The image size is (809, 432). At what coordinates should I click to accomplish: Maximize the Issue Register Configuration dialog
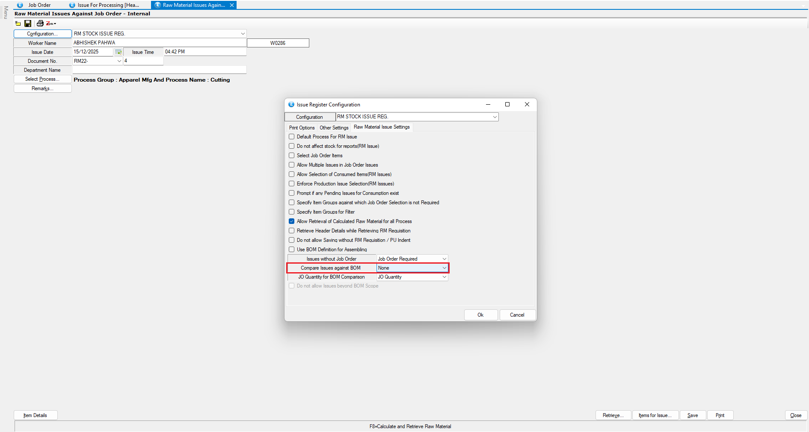[x=507, y=104]
